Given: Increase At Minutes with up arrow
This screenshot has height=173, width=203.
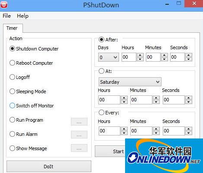Looking at the screenshot, I should coord(156,98).
